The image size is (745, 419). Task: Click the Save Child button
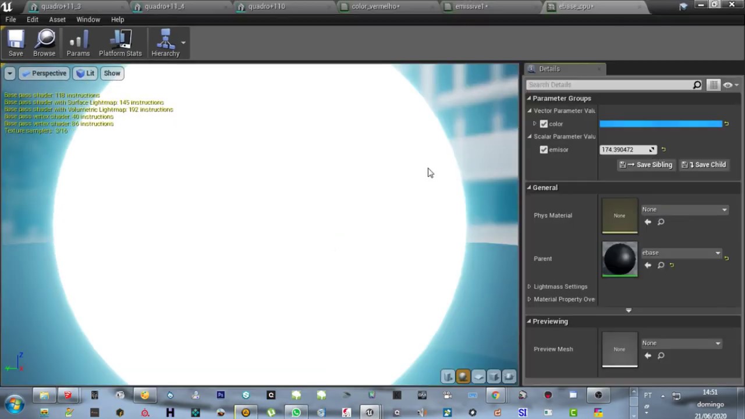[704, 165]
